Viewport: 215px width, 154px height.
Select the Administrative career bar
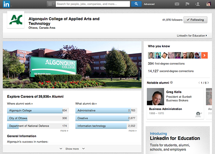(106, 110)
